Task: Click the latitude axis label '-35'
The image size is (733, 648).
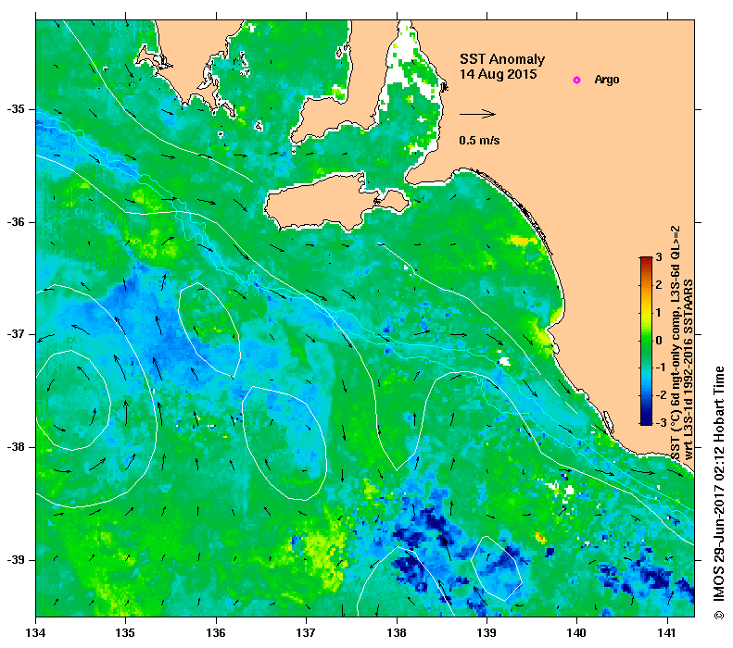Action: point(16,109)
